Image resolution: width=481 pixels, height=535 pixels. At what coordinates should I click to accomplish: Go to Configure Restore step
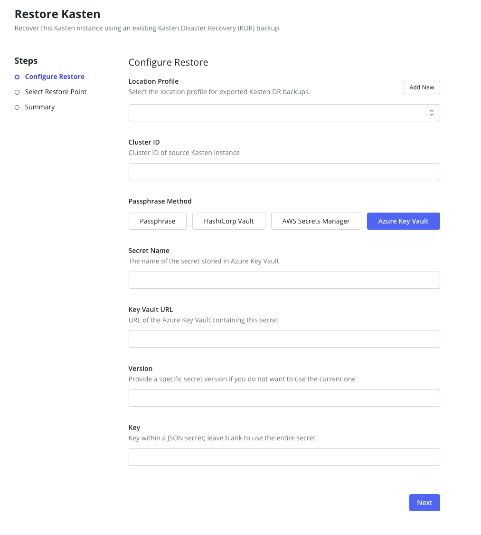click(55, 77)
